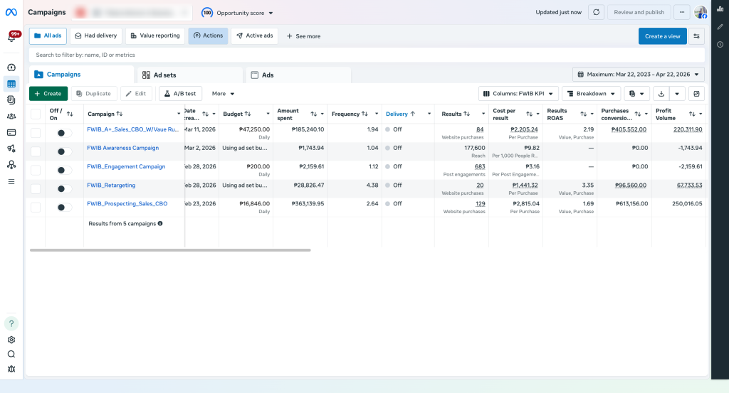Screen dimensions: 729x393
Task: Click the search filter input field
Action: [367, 55]
